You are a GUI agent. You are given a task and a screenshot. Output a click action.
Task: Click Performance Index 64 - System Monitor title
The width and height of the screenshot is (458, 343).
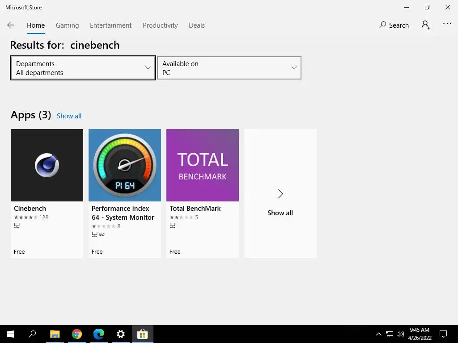pos(123,213)
